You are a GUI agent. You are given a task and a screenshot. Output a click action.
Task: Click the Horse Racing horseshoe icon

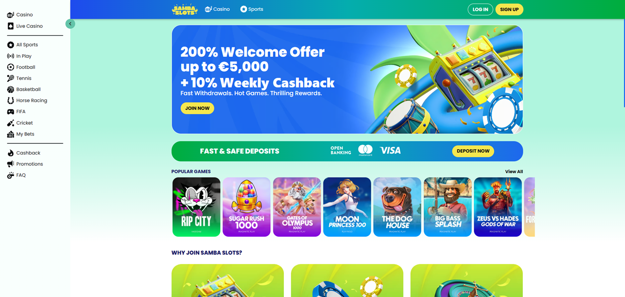(10, 100)
